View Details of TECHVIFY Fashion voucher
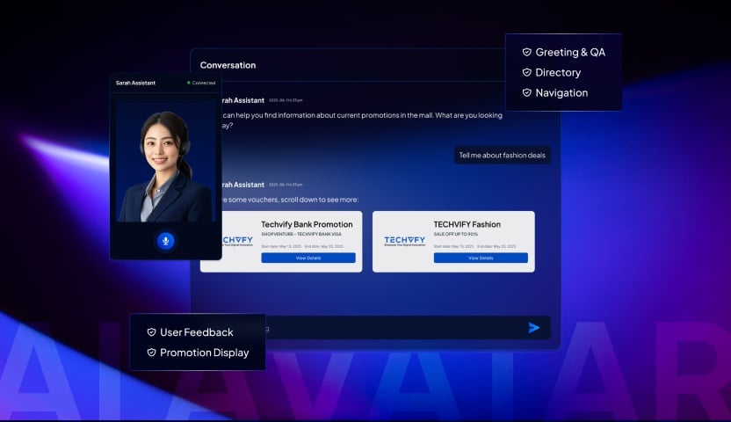This screenshot has height=422, width=731. coord(481,258)
